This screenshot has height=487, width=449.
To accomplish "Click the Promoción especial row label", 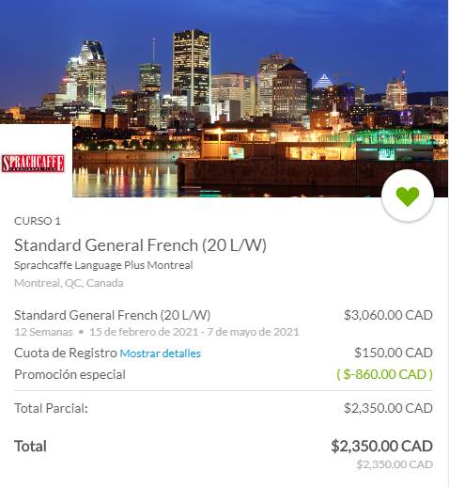I will [x=70, y=374].
